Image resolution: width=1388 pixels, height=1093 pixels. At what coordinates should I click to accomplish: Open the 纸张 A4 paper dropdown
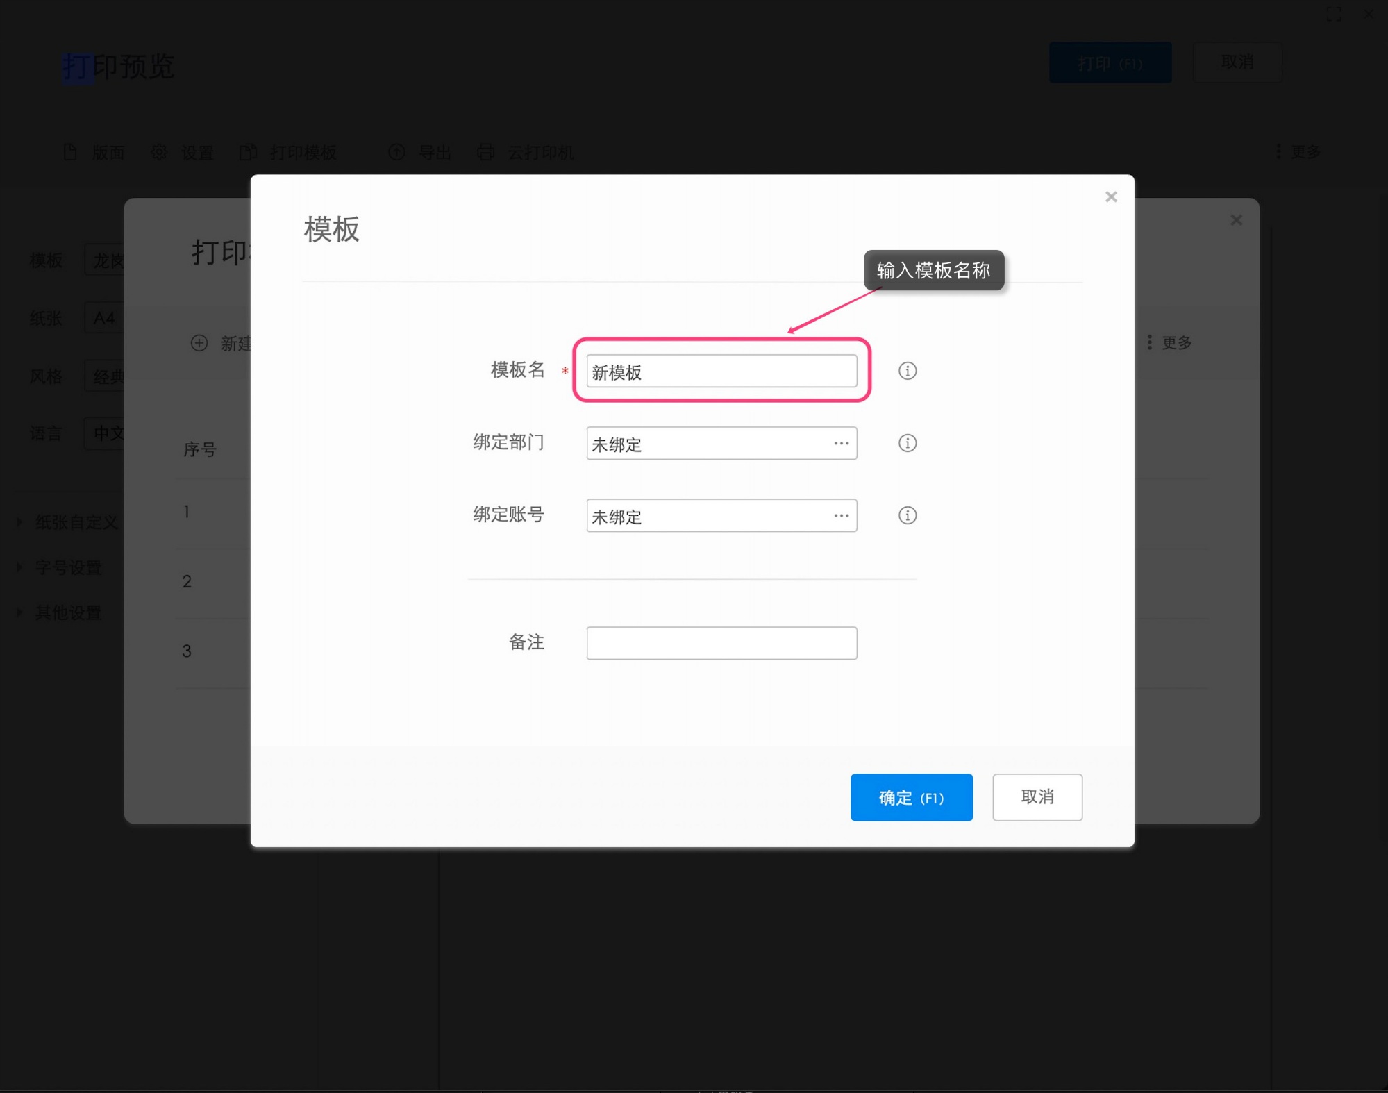[x=105, y=318]
